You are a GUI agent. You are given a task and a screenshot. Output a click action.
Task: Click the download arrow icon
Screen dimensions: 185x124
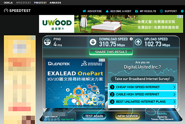(93, 42)
